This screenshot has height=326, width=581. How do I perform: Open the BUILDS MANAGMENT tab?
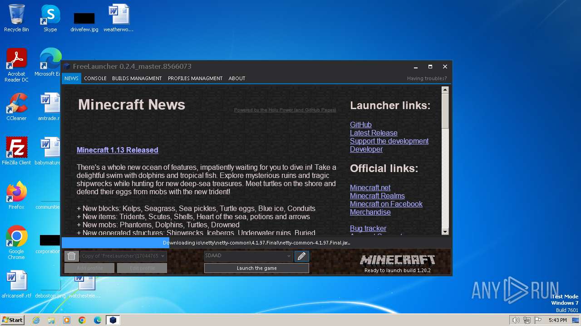click(137, 78)
